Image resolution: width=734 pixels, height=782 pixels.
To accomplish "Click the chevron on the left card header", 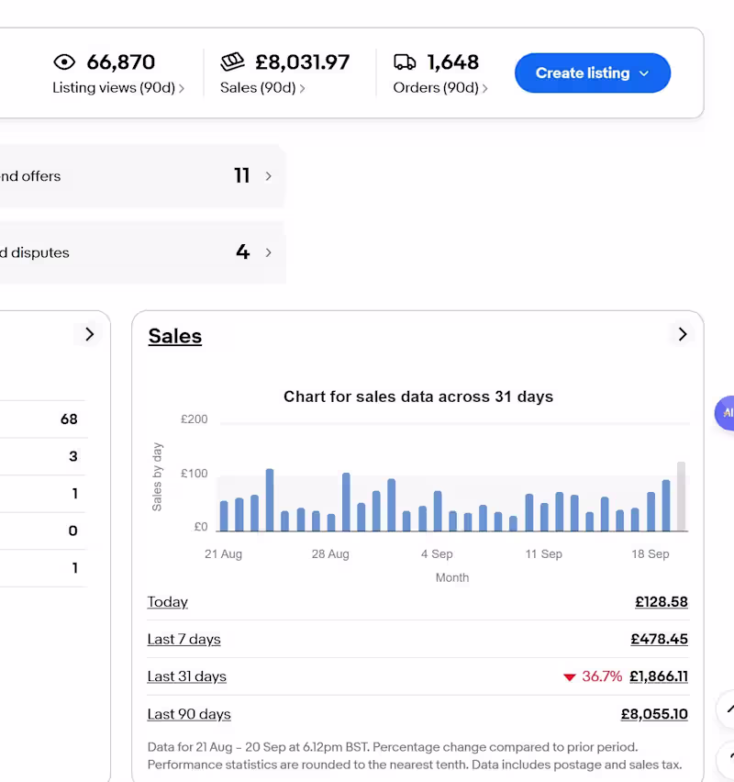I will point(89,334).
